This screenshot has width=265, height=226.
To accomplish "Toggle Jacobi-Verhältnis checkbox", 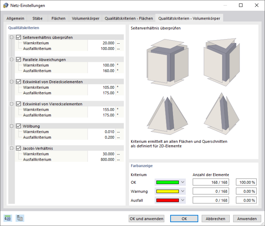I will tap(18, 148).
